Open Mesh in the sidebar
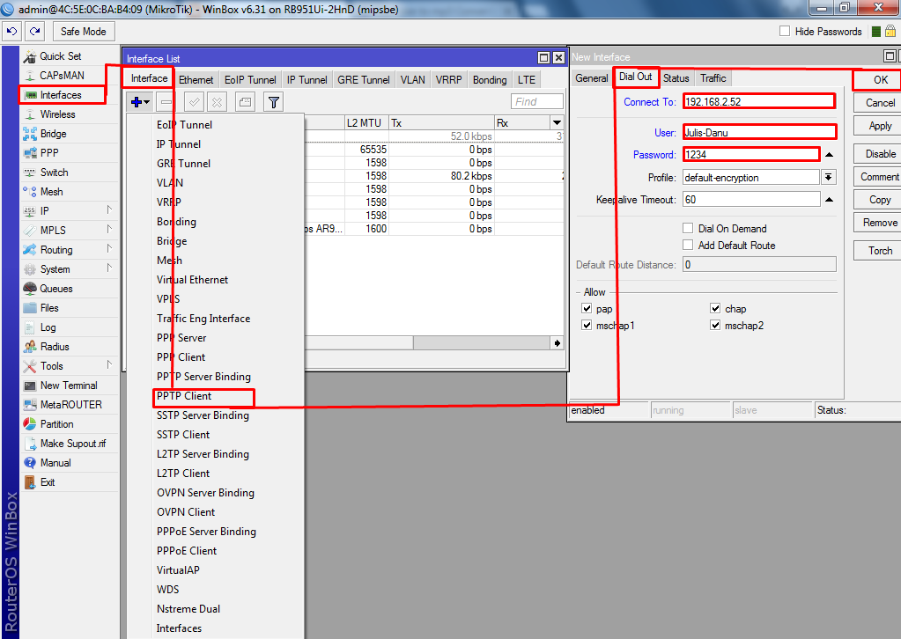Screen dimensions: 901x639 click(51, 192)
